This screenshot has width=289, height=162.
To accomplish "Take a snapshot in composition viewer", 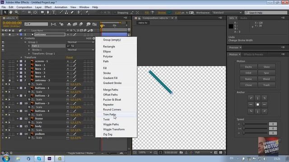I will click(x=181, y=153).
